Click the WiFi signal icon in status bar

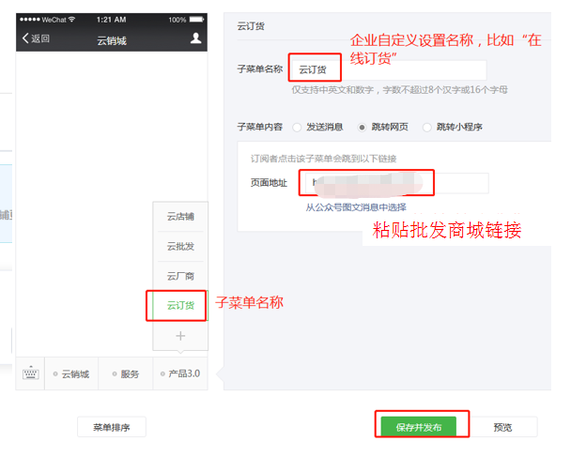click(x=71, y=20)
